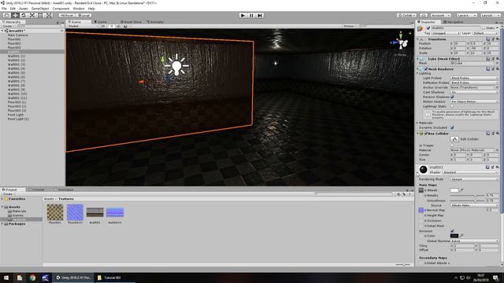Open Mesh Renderer help icon
This screenshot has height=283, width=504.
[x=488, y=69]
